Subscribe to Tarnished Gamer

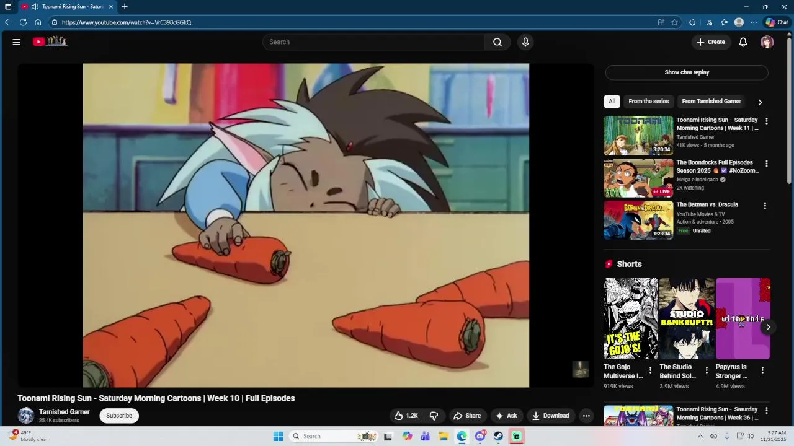[x=119, y=416]
